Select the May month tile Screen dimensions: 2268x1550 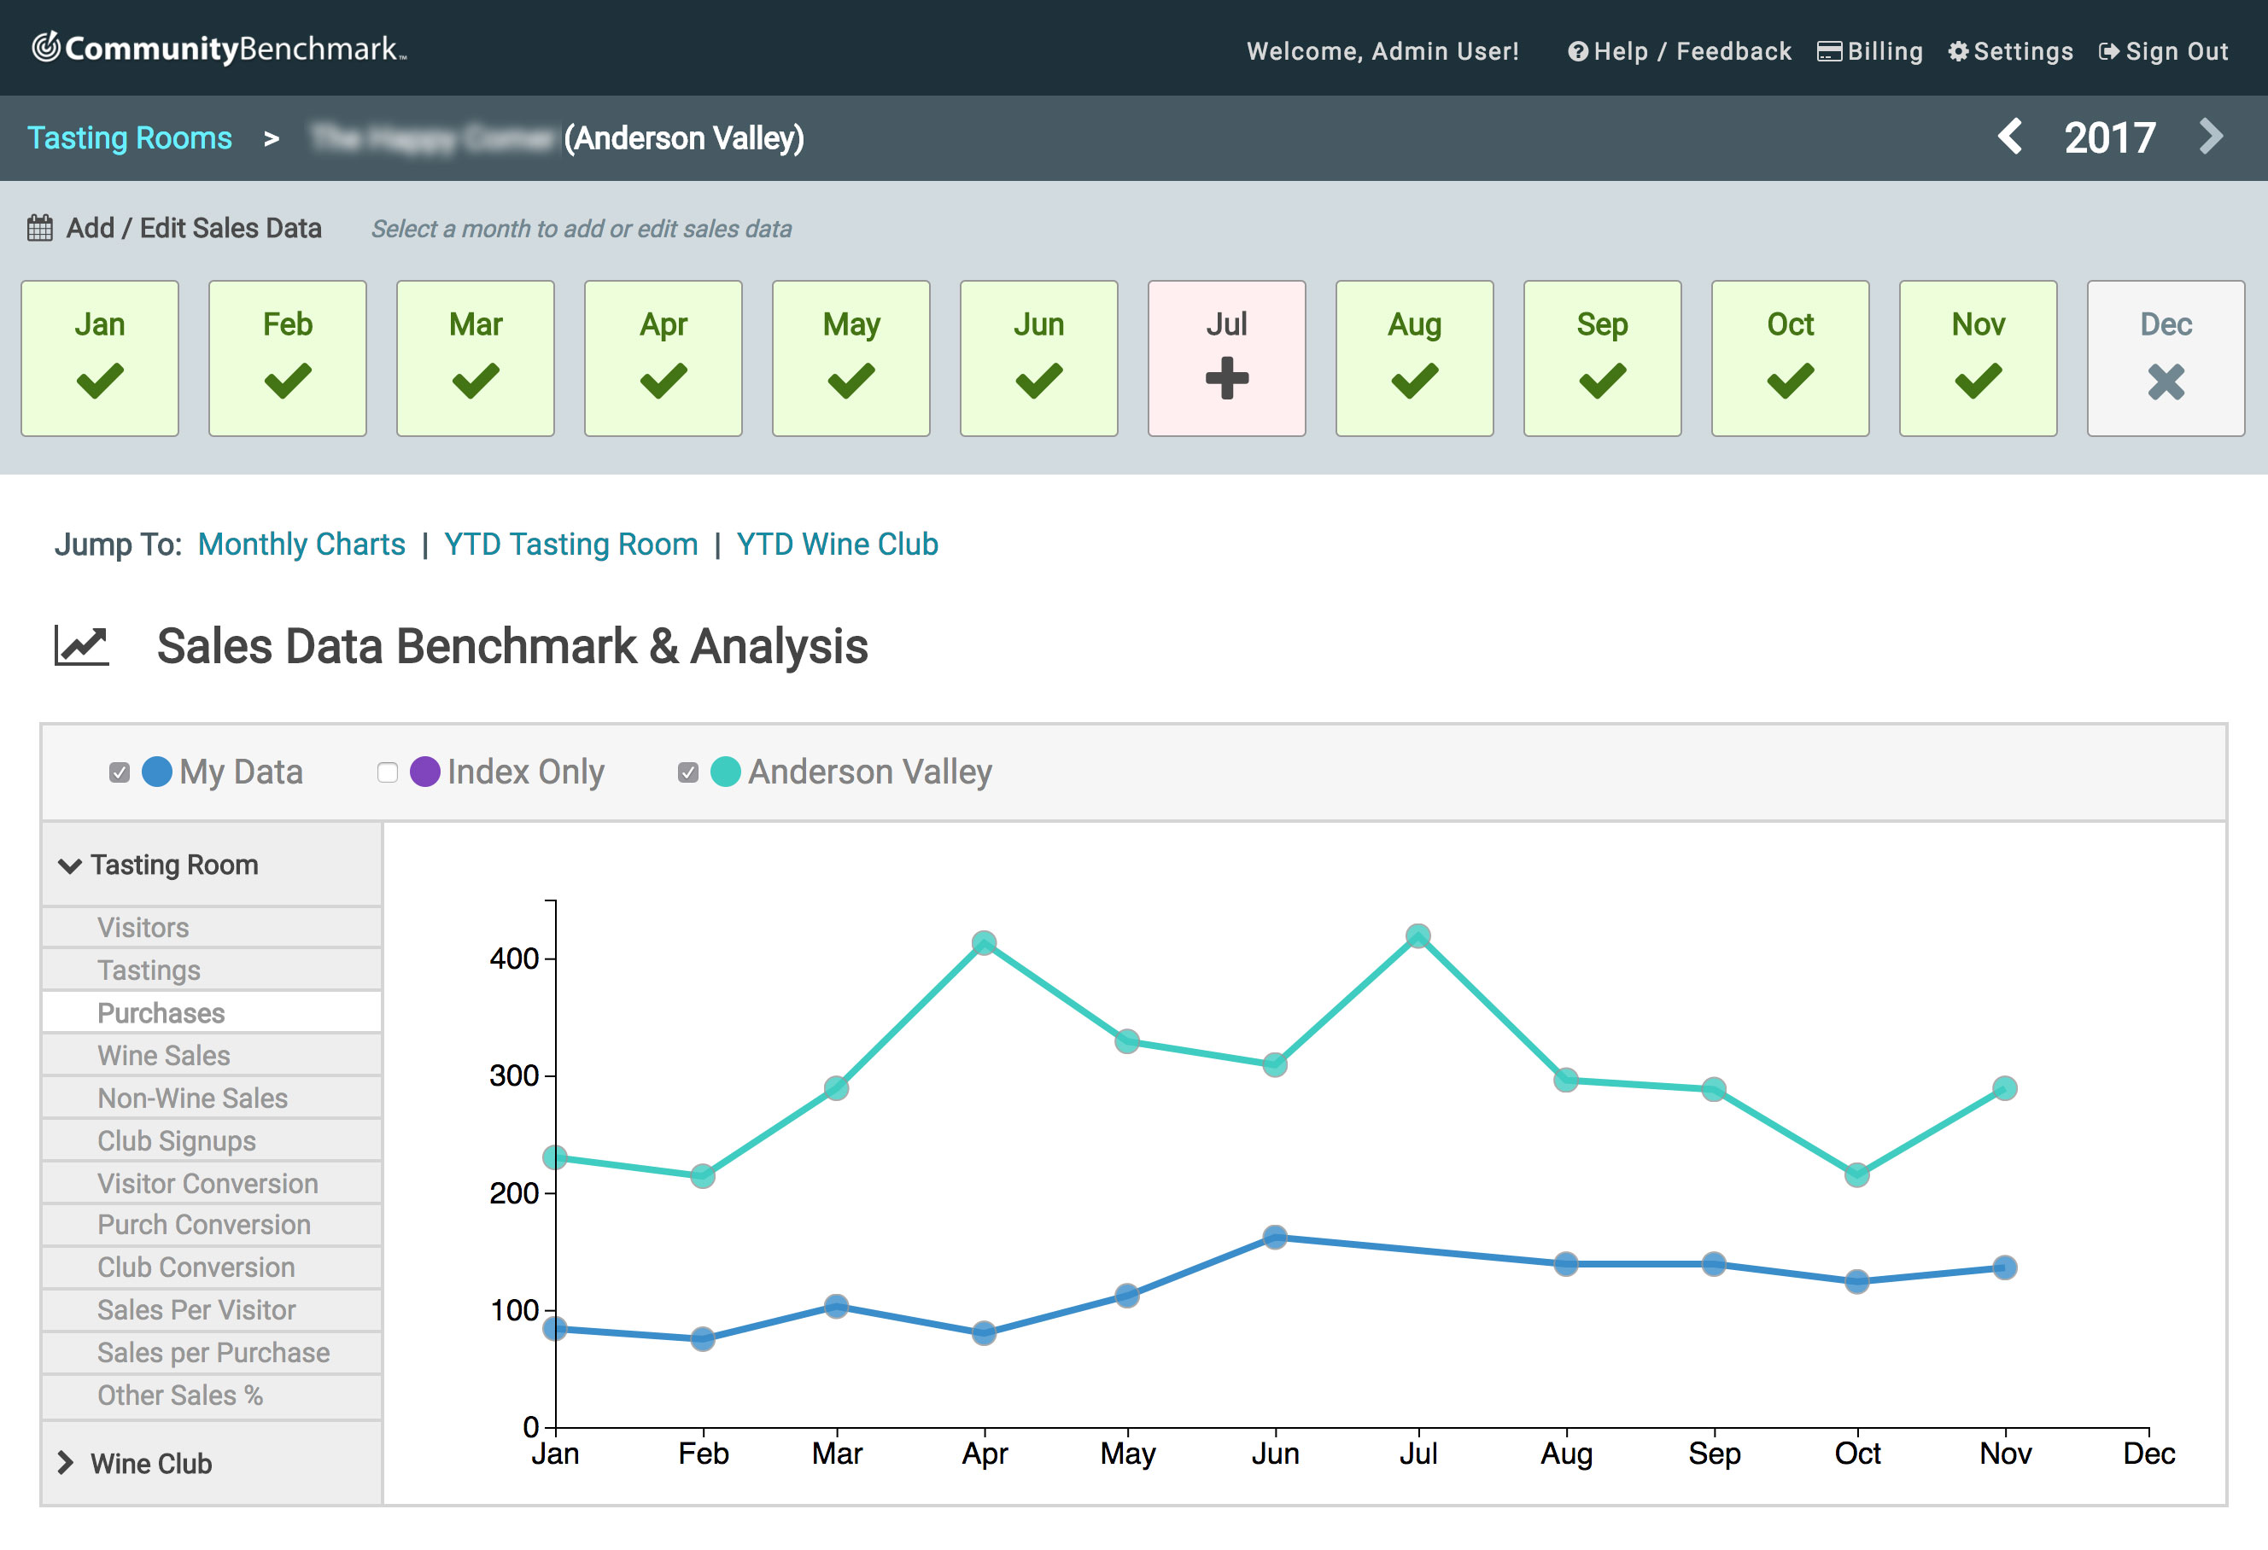click(x=851, y=358)
